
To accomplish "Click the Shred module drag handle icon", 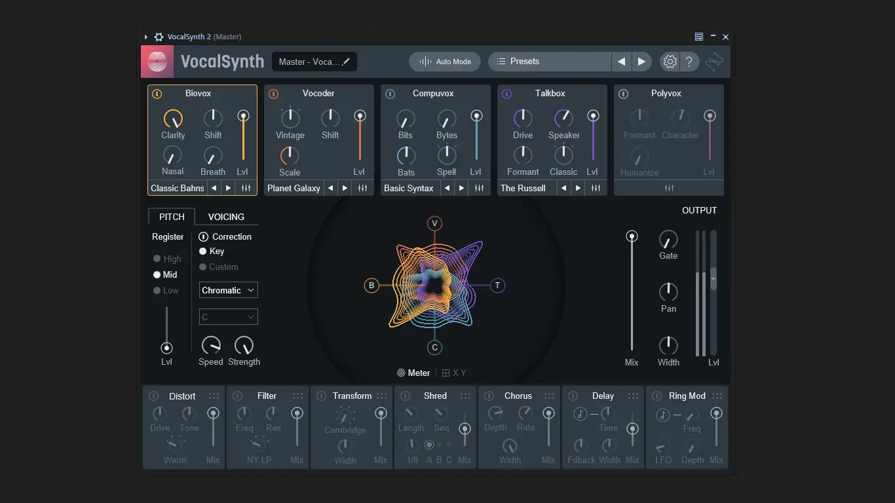I will pyautogui.click(x=465, y=396).
